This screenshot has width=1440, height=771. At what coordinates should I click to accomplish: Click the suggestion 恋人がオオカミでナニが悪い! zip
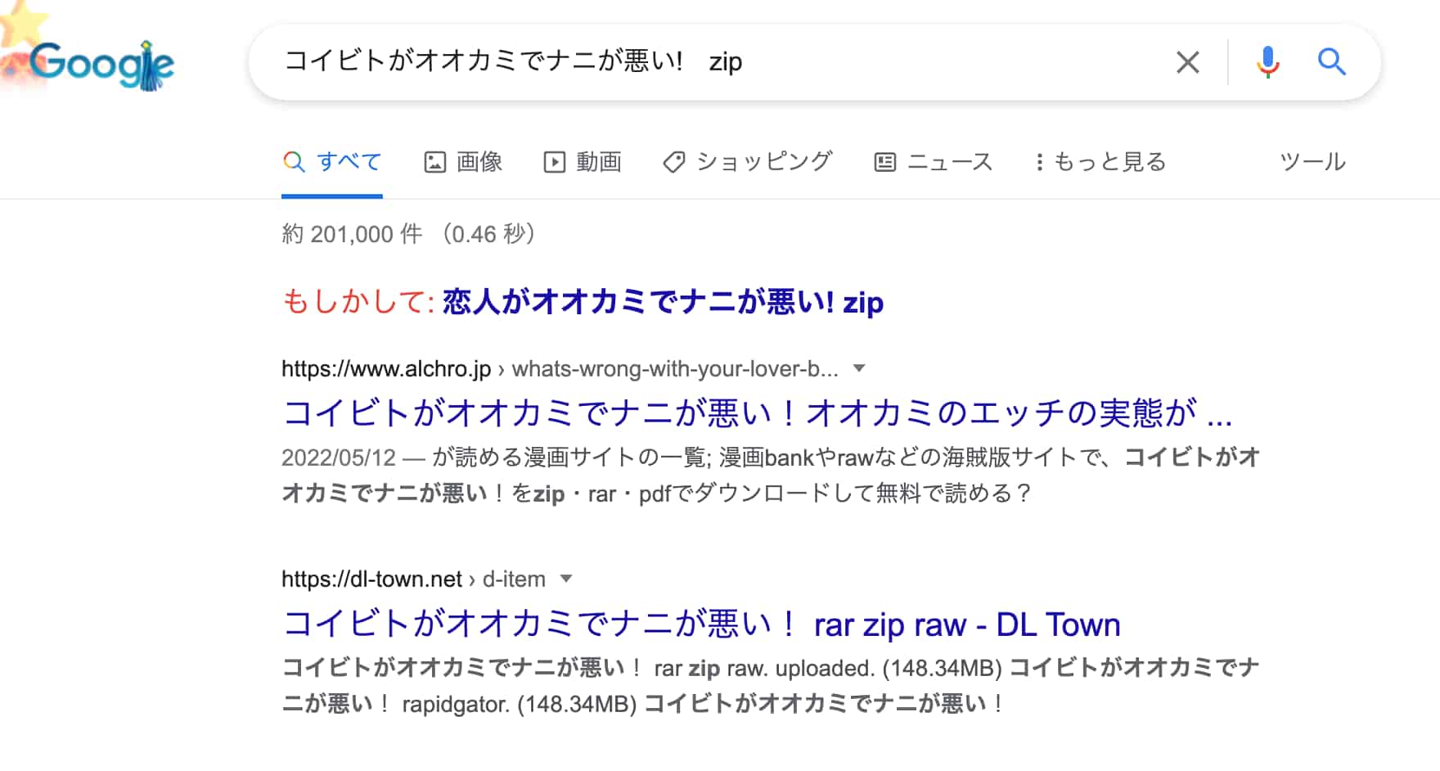663,302
